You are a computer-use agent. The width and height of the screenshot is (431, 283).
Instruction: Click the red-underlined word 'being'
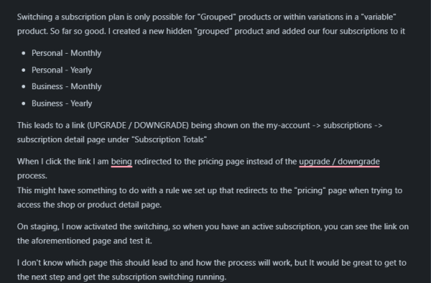click(121, 162)
